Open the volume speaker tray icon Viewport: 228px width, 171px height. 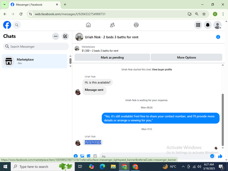click(x=199, y=167)
